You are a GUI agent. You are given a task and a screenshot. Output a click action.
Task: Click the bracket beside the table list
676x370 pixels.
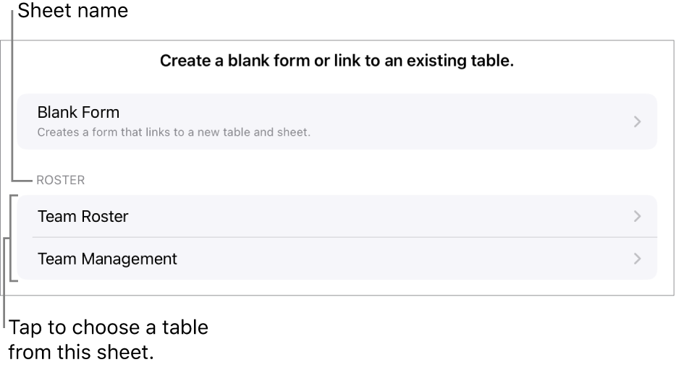[11, 238]
